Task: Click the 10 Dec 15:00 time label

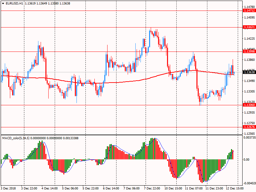Action: point(173,188)
